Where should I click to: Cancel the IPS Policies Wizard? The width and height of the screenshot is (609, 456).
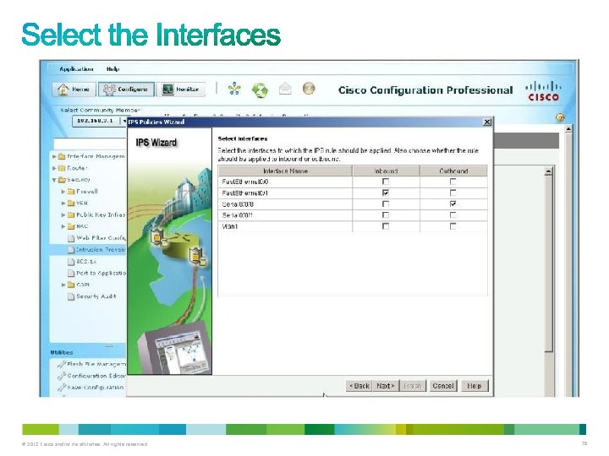(x=443, y=386)
